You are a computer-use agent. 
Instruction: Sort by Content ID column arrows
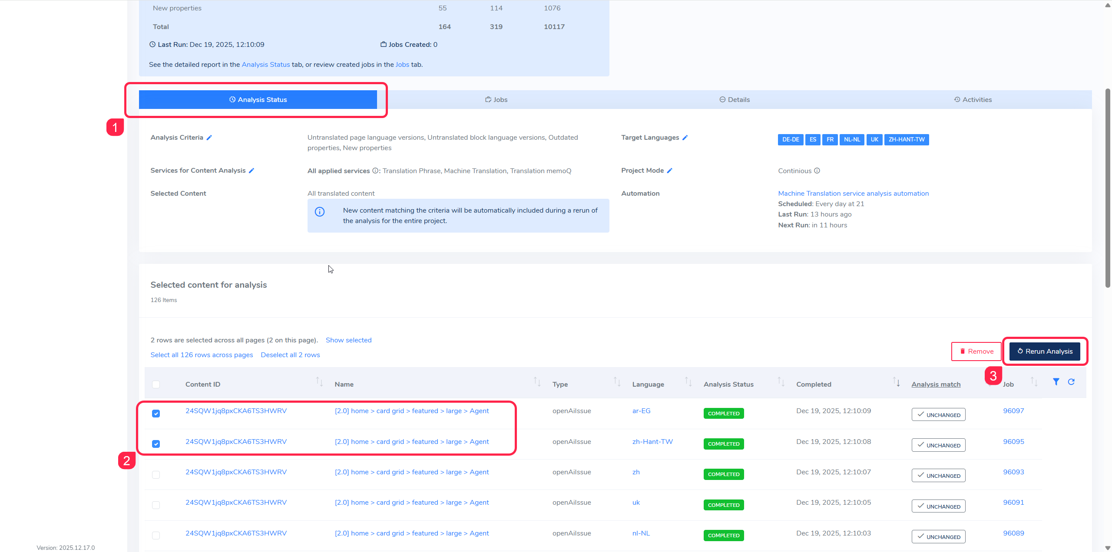(x=319, y=382)
